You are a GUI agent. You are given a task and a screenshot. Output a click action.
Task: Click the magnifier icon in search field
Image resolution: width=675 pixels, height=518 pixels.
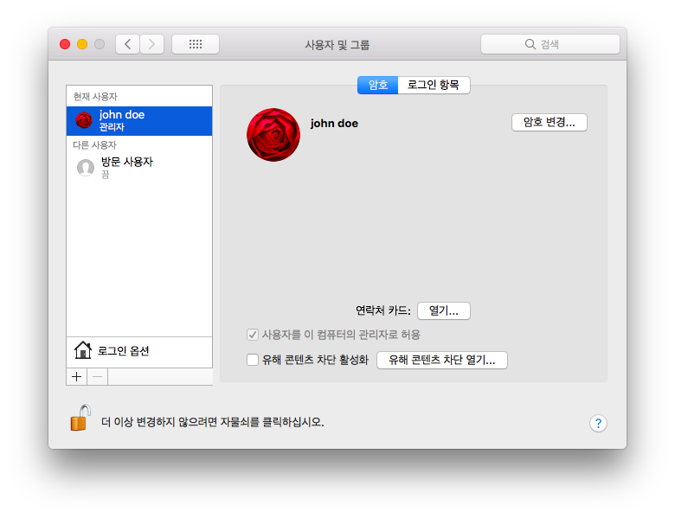530,44
